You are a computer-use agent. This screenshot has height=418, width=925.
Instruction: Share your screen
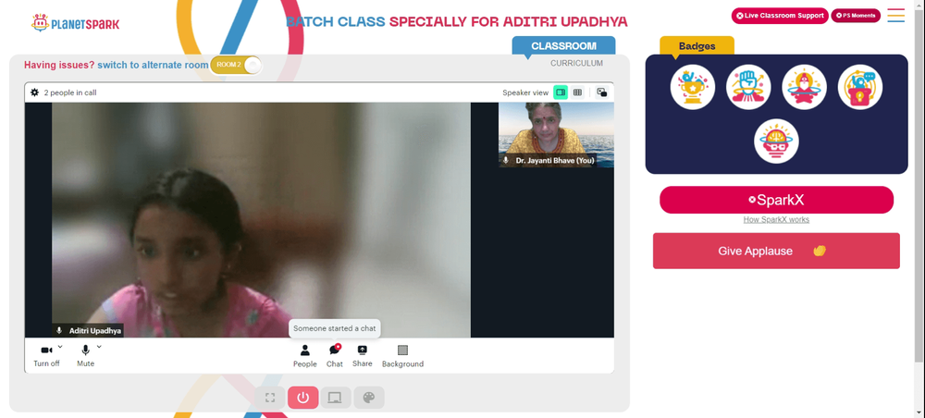coord(363,357)
